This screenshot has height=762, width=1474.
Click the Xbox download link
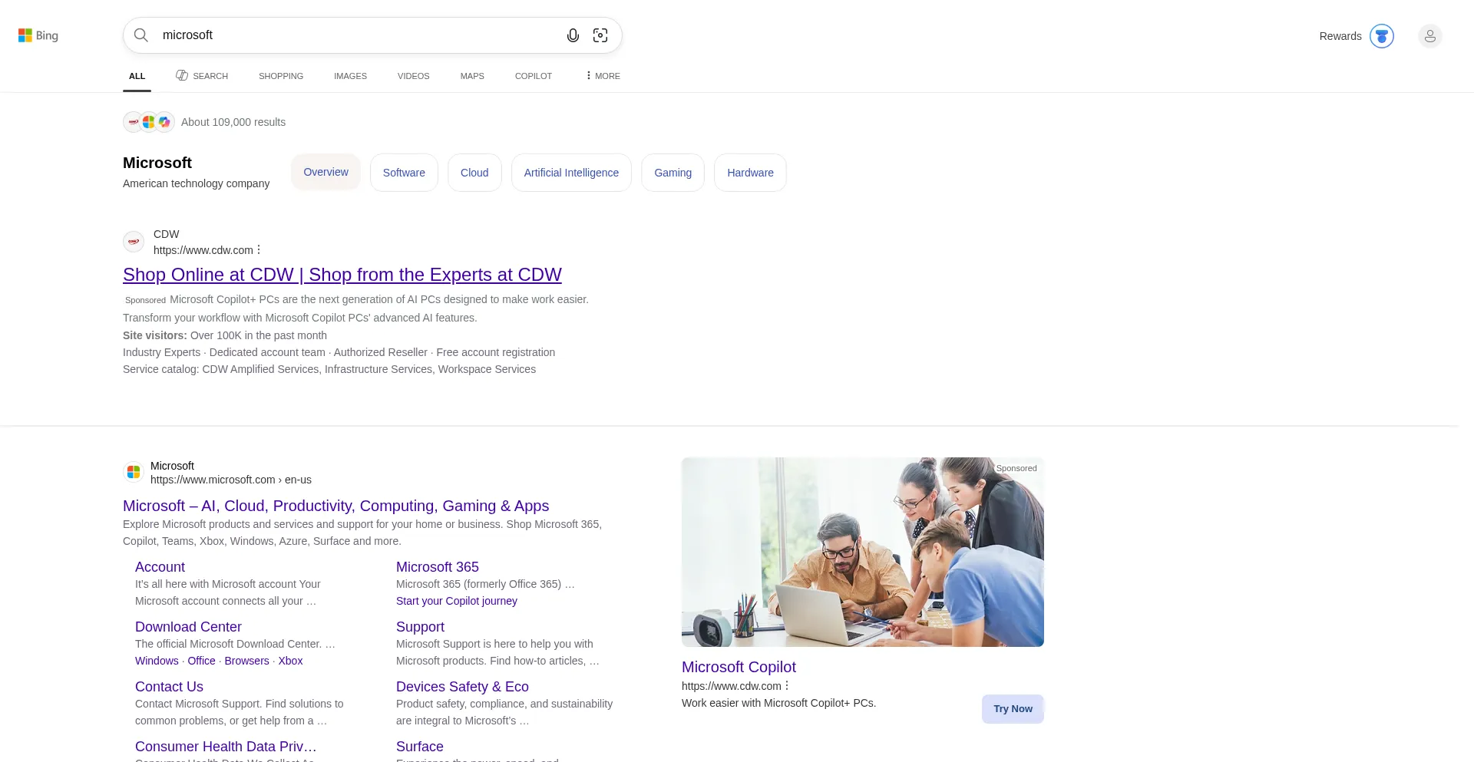click(x=290, y=661)
